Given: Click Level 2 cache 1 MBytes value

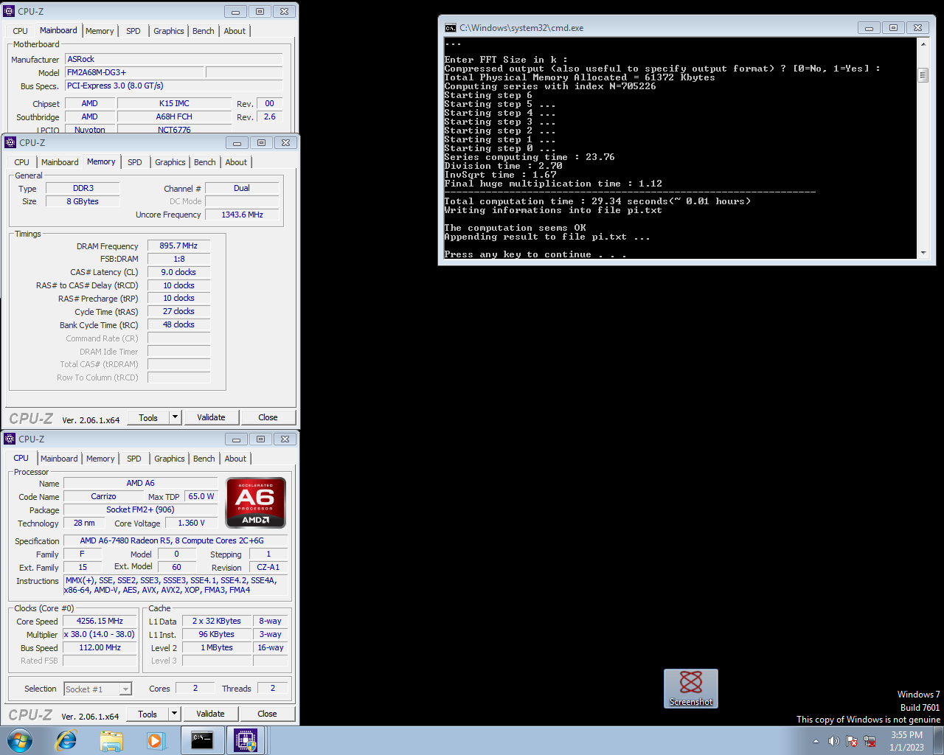Looking at the screenshot, I should [x=217, y=647].
